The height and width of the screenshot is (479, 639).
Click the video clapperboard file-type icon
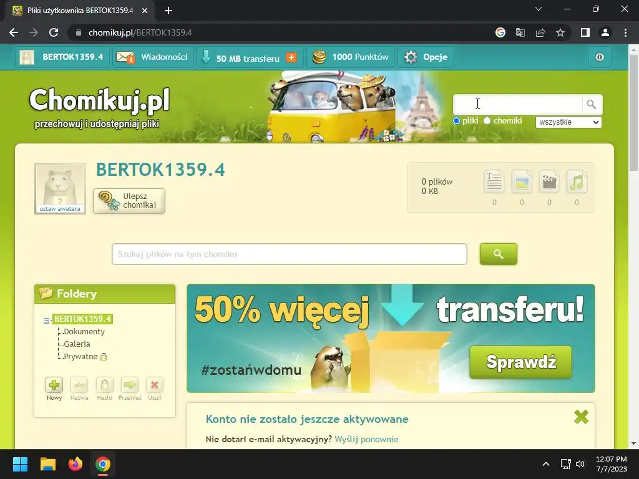tap(549, 181)
